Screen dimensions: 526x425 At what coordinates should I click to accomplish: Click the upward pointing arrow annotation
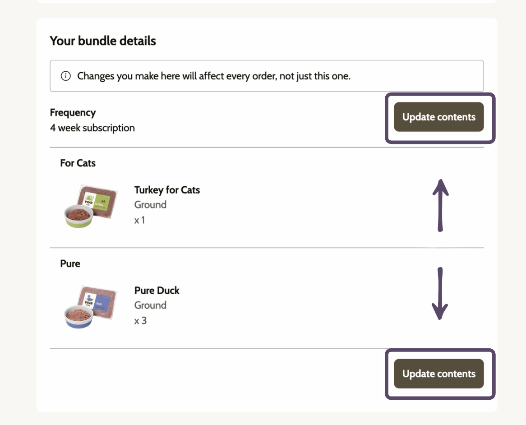(x=440, y=205)
